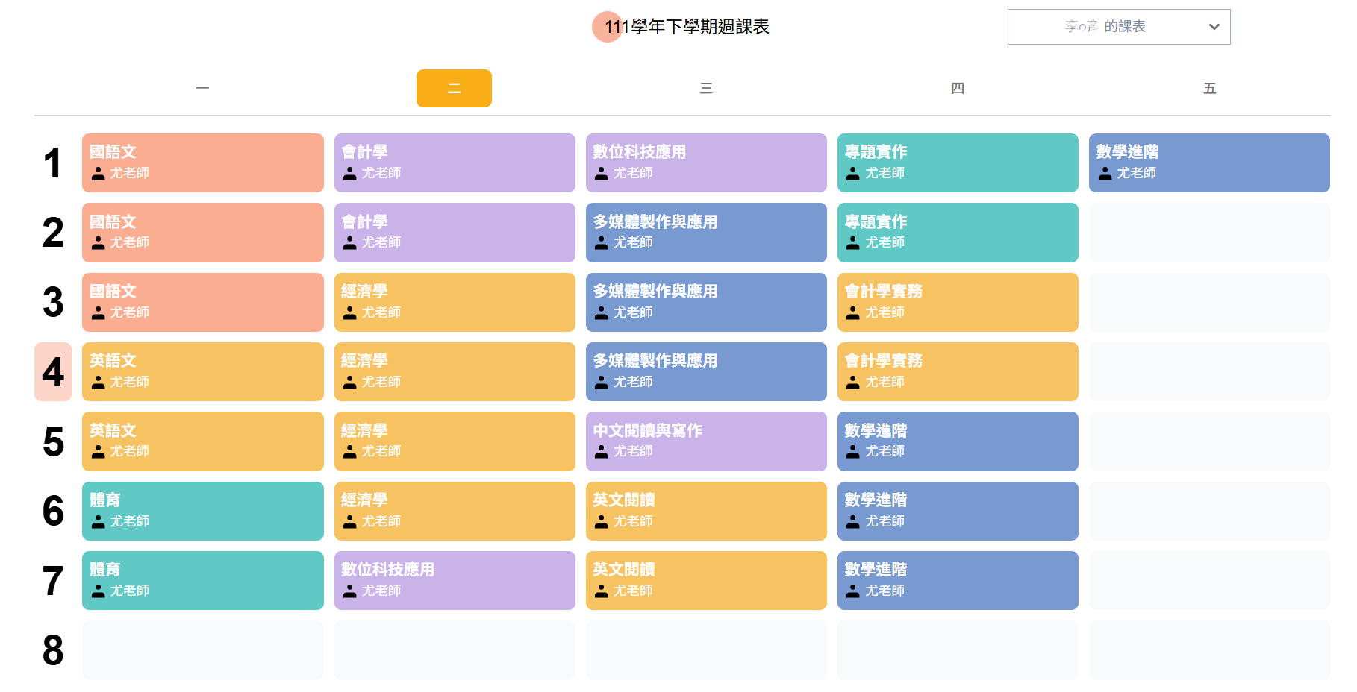Image resolution: width=1357 pixels, height=692 pixels.
Task: Click empty Friday period 2 slot
Action: click(1209, 233)
